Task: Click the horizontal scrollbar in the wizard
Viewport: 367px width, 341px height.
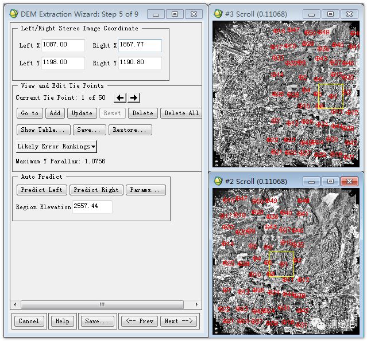Action: pyautogui.click(x=102, y=304)
